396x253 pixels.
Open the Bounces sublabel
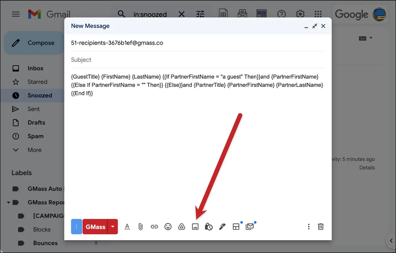(45, 243)
